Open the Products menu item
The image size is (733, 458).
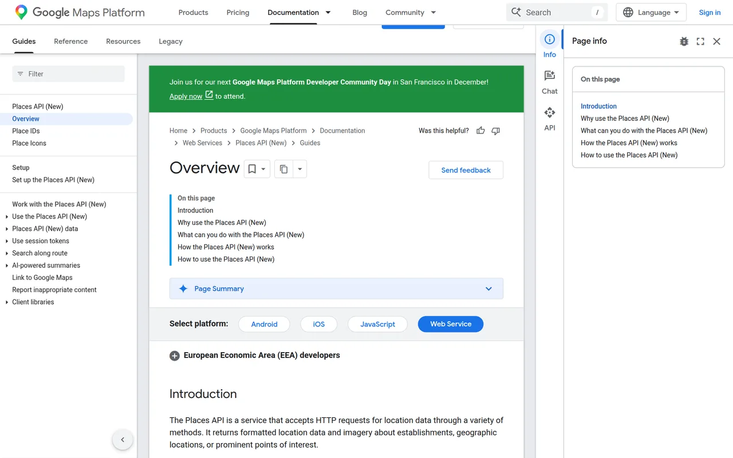(194, 12)
